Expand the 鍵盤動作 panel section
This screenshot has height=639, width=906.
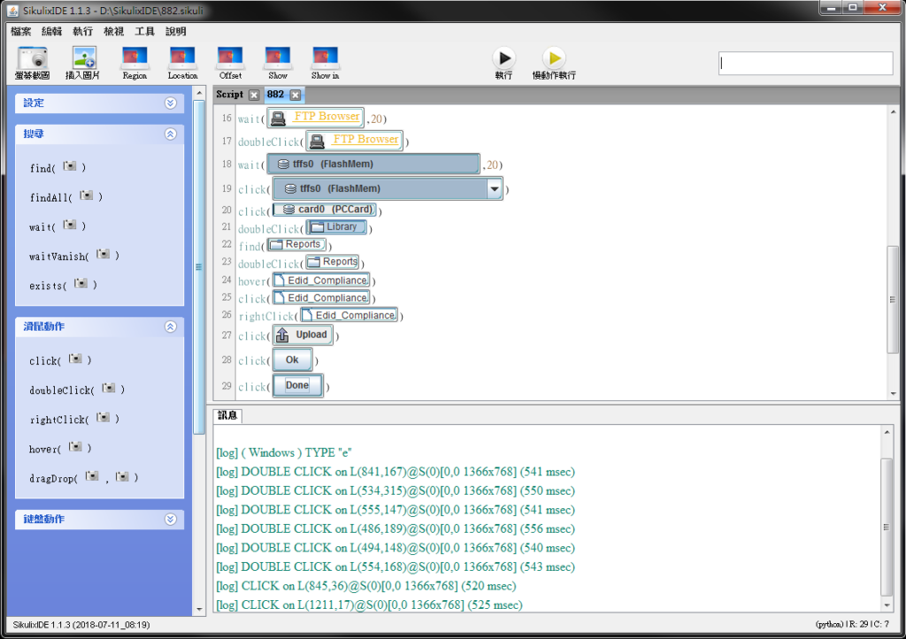[x=171, y=520]
